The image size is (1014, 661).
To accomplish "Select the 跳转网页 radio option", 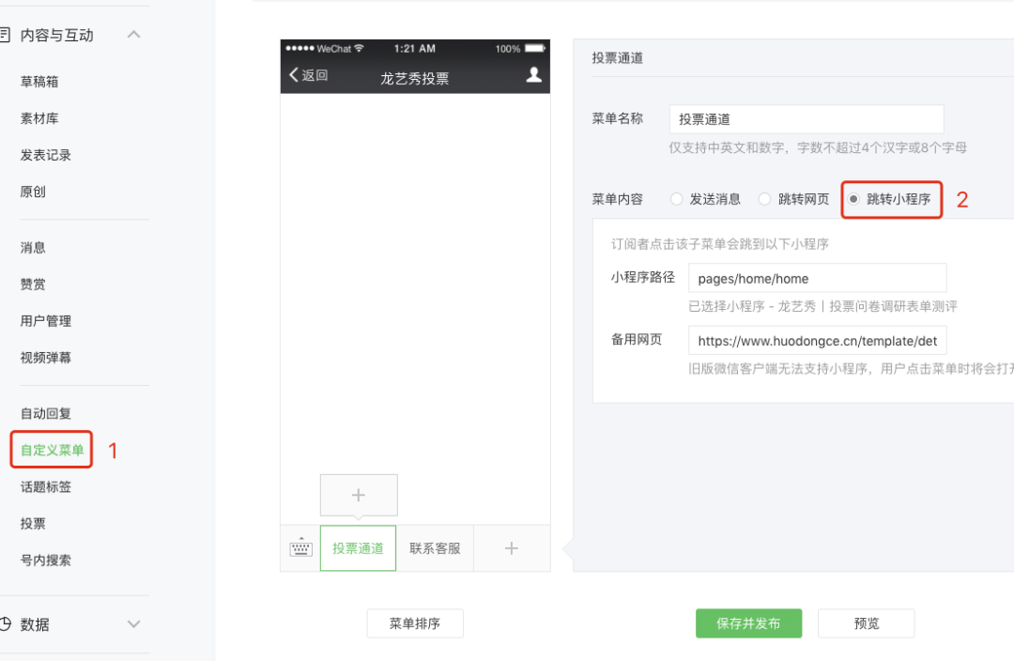I will (764, 199).
